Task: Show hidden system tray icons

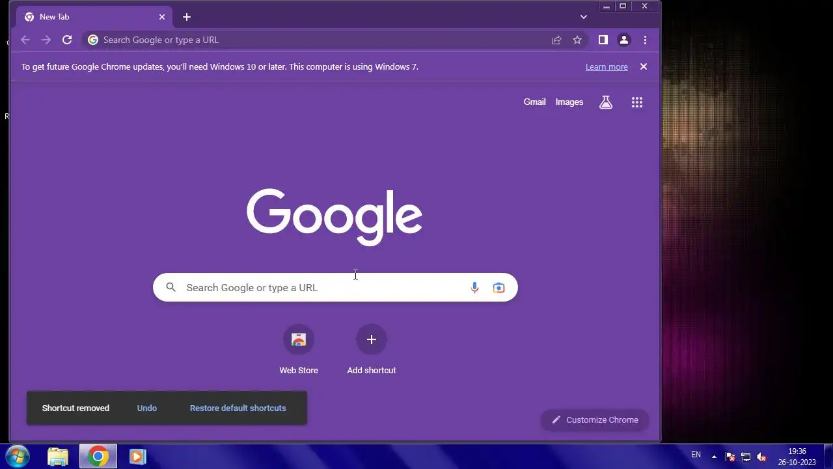Action: pos(714,457)
